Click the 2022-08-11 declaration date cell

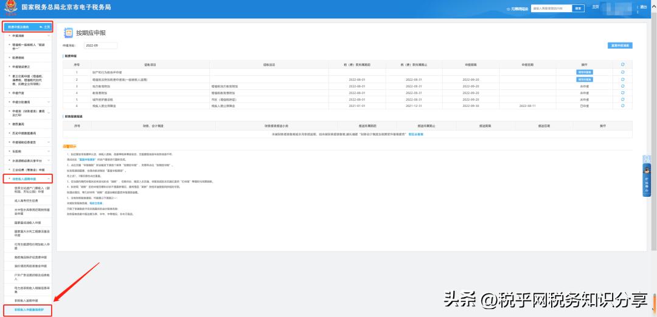(x=527, y=106)
